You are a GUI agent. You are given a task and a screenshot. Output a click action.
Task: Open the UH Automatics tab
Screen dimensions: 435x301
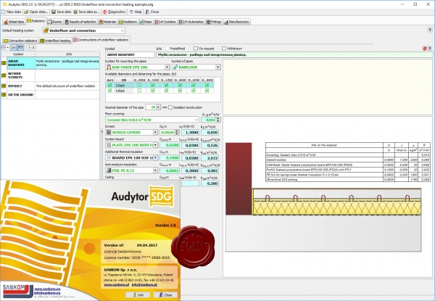(x=191, y=22)
